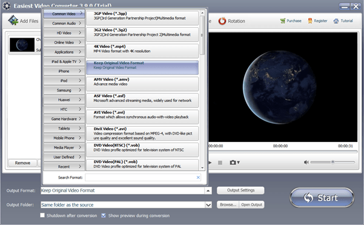Stop playback with the stop button
The image size is (364, 225).
click(220, 163)
